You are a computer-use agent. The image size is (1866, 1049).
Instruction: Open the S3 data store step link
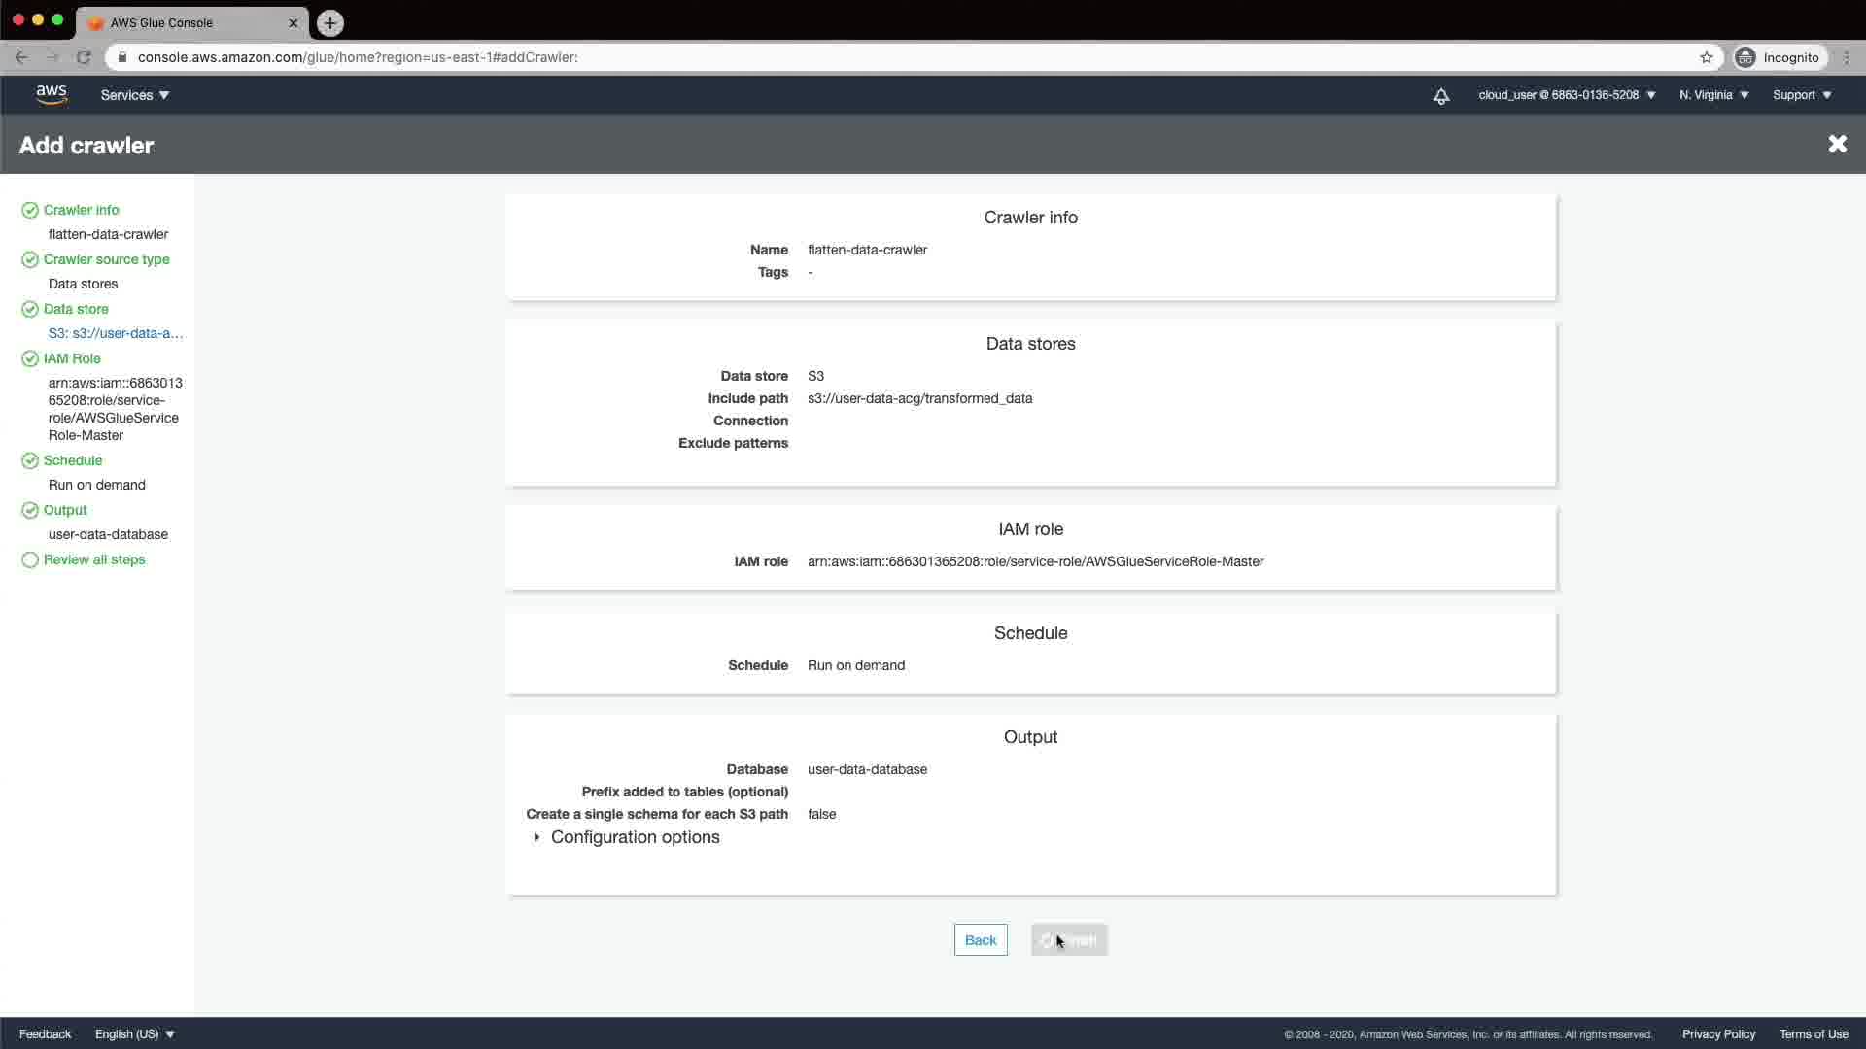pyautogui.click(x=116, y=333)
